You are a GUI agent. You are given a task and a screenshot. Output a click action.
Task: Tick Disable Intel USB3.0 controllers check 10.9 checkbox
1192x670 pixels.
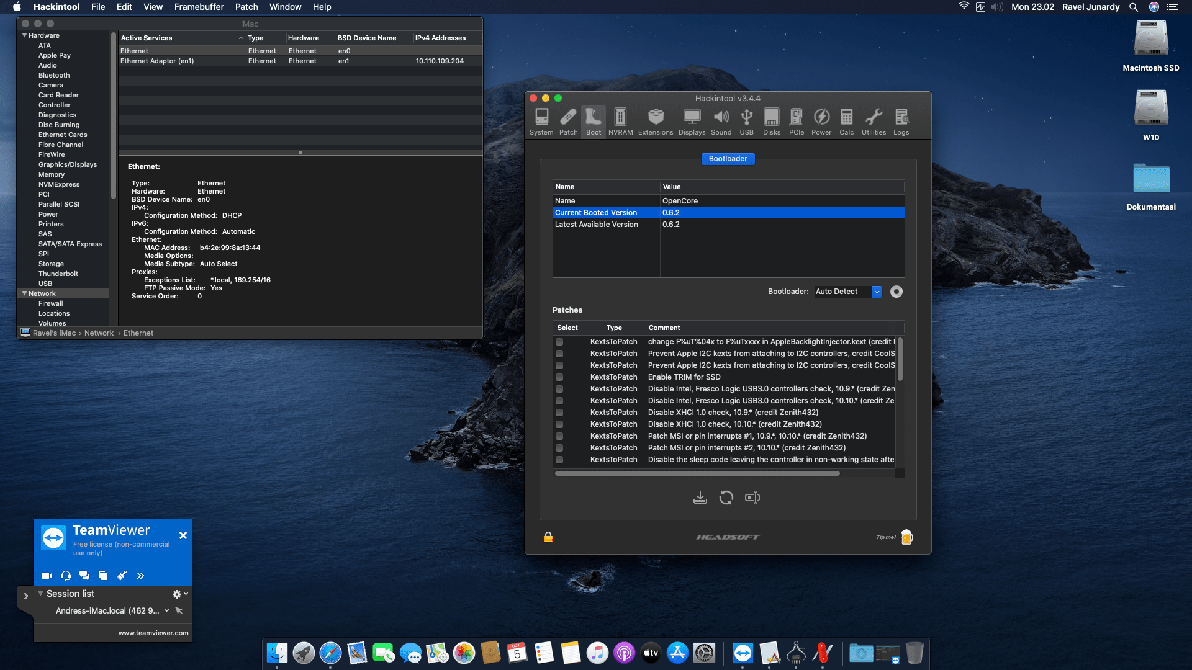point(559,389)
